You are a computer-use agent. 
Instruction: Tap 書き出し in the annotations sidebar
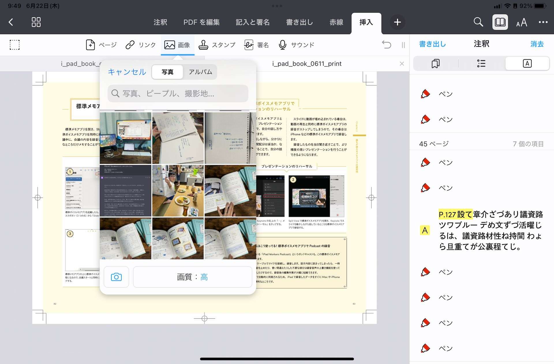coord(432,44)
